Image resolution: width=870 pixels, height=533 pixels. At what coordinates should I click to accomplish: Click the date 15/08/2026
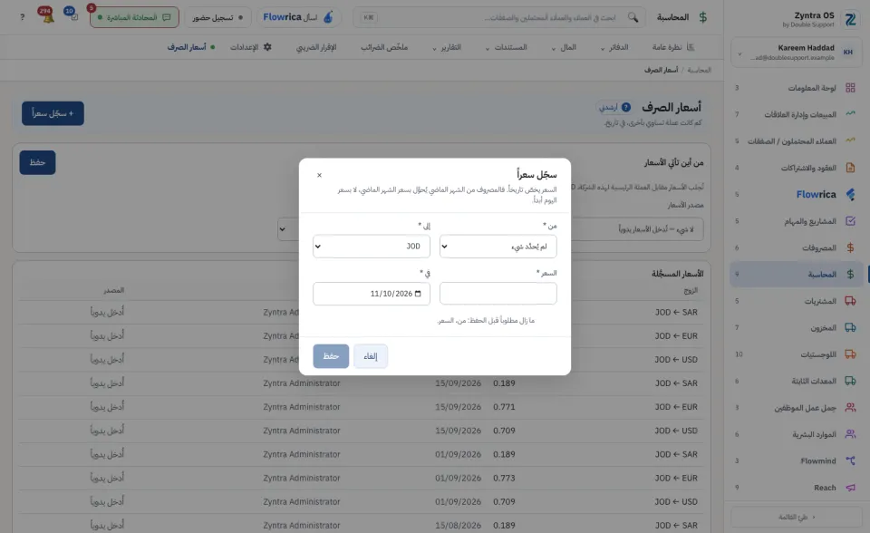click(x=458, y=525)
